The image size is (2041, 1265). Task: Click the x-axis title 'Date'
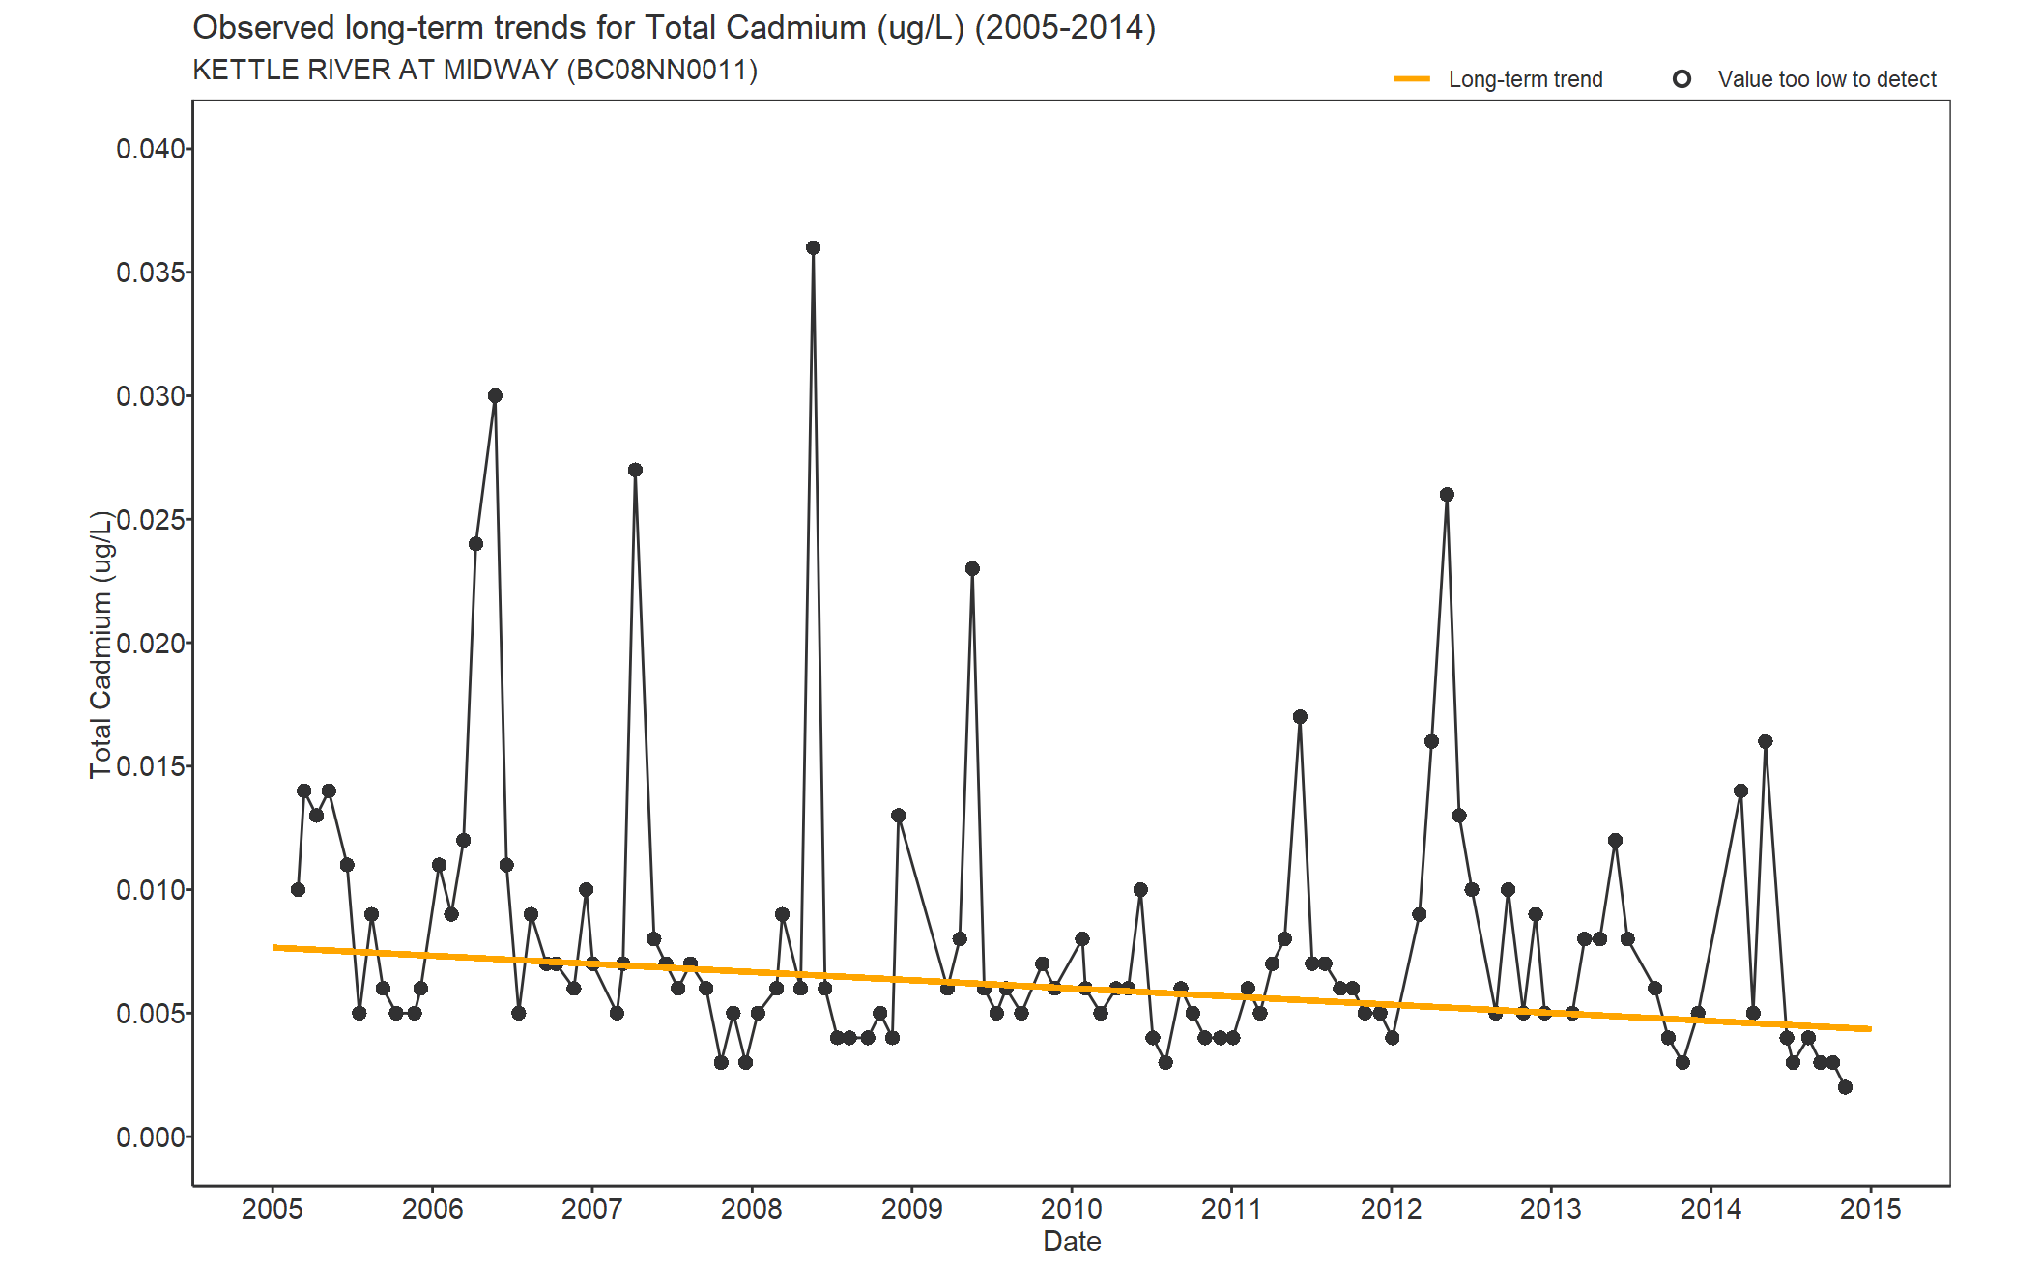click(1072, 1242)
